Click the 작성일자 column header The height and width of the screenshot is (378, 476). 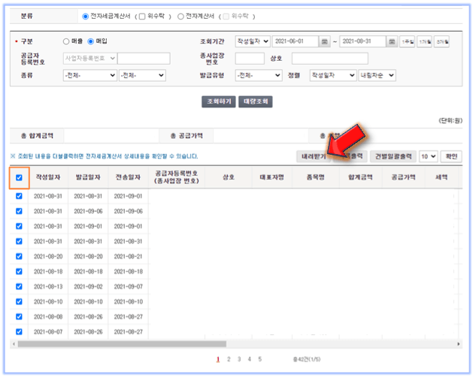point(48,177)
